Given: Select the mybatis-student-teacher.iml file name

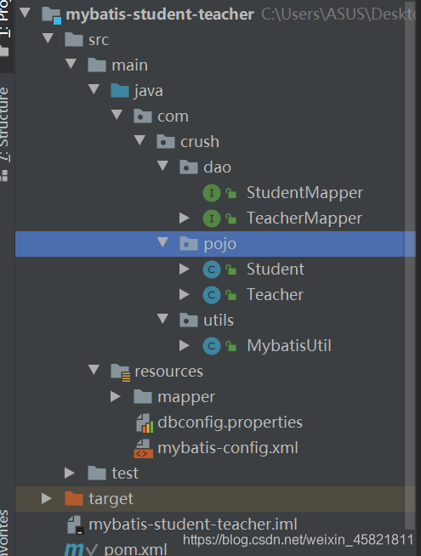Looking at the screenshot, I should (193, 525).
